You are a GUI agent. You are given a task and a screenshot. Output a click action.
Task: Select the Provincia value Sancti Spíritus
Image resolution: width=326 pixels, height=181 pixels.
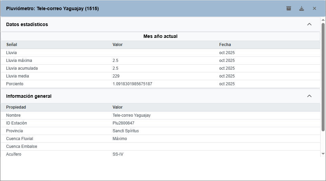(x=126, y=131)
